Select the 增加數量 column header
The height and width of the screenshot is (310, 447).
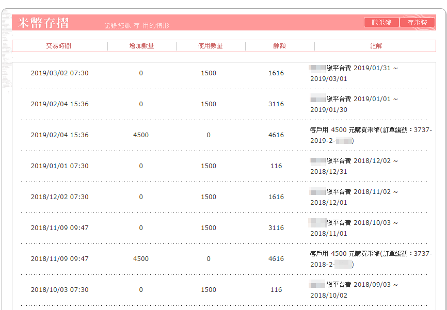click(141, 46)
